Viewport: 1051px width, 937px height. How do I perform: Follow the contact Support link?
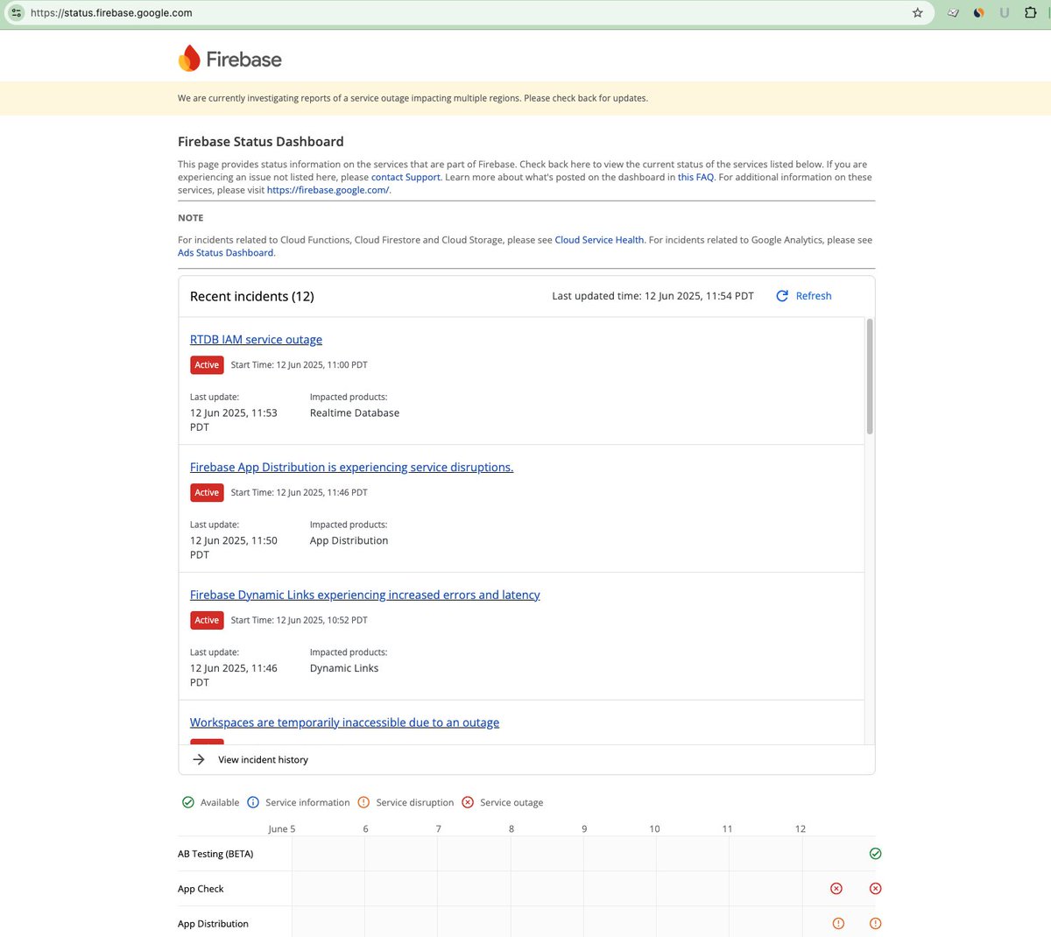coord(406,177)
